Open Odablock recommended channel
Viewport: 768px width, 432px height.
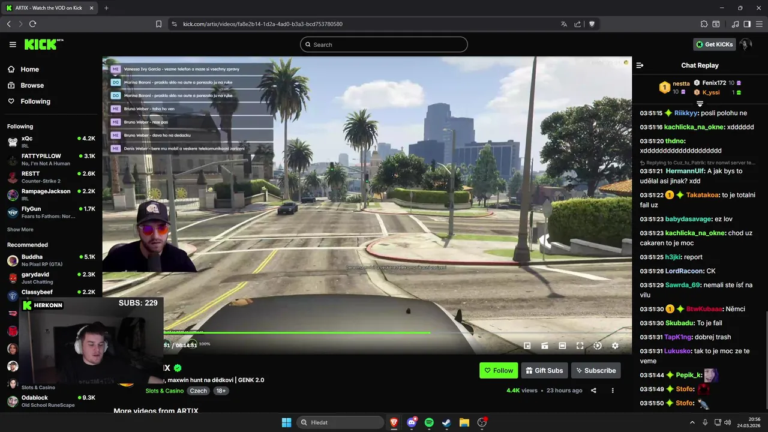(51, 401)
